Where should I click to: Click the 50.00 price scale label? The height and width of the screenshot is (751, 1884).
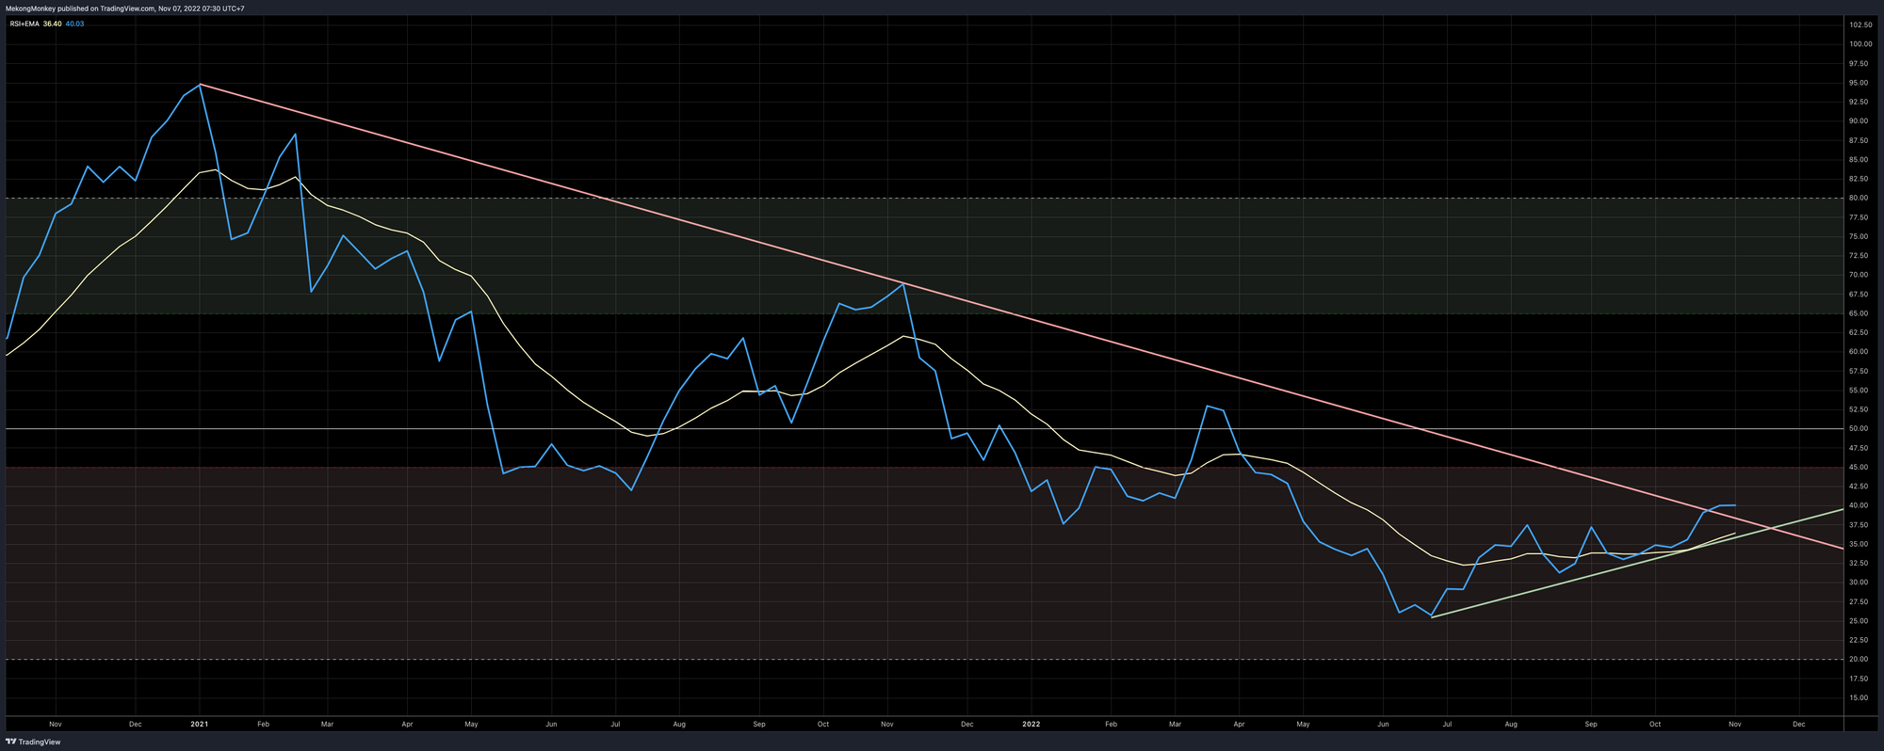[1859, 429]
